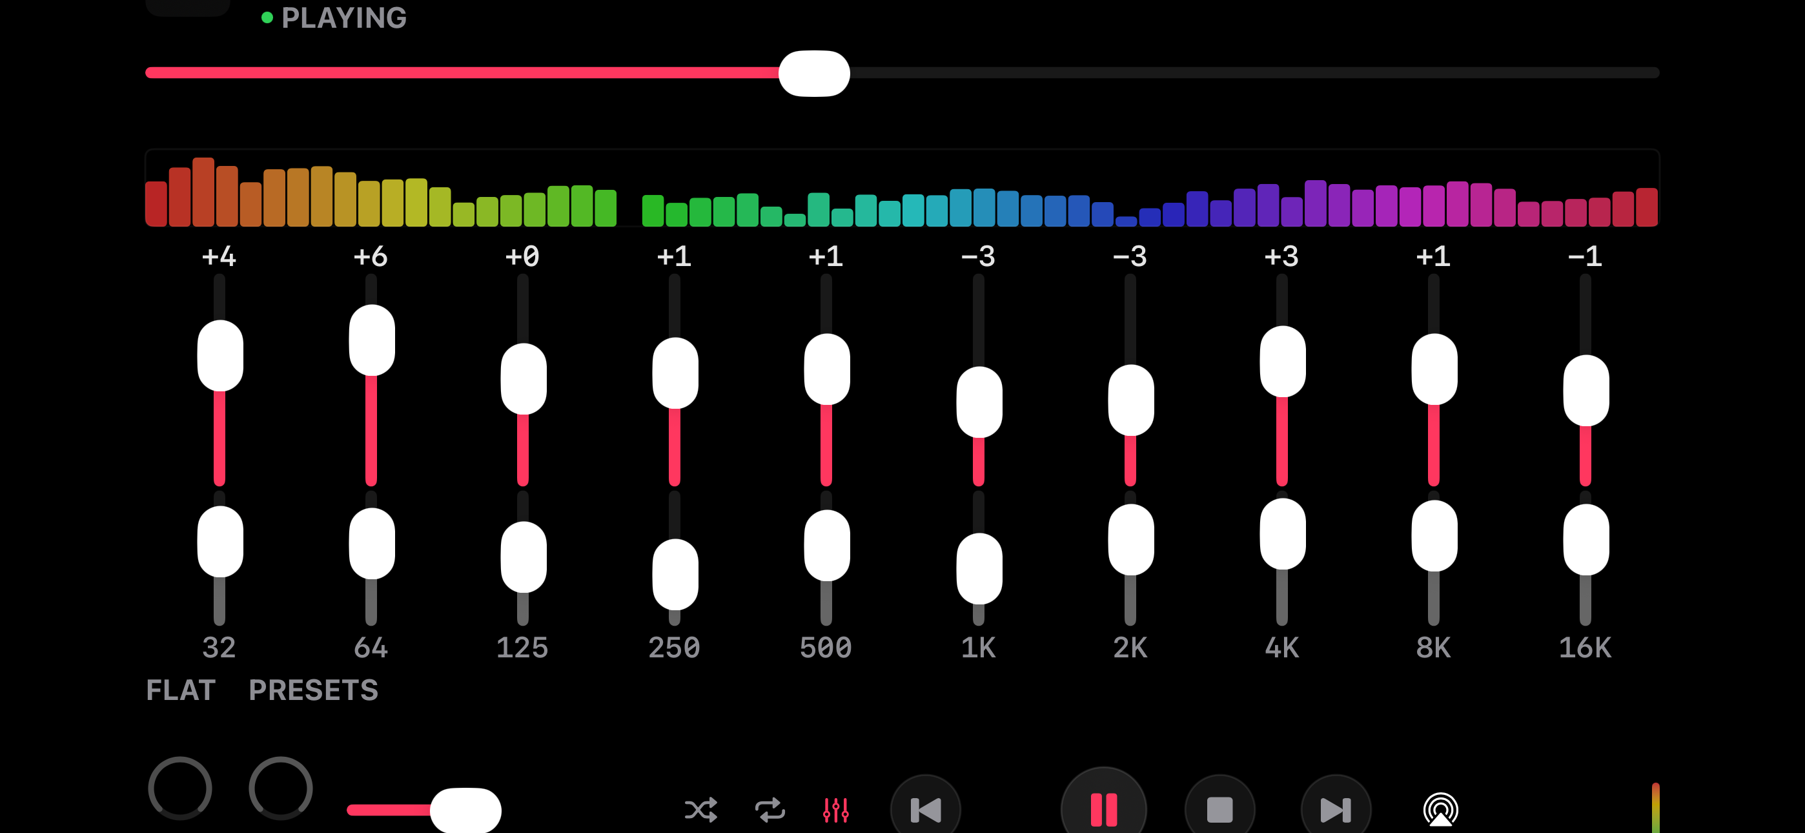Image resolution: width=1805 pixels, height=833 pixels.
Task: Open the AirPlay output icon
Action: pyautogui.click(x=1441, y=810)
